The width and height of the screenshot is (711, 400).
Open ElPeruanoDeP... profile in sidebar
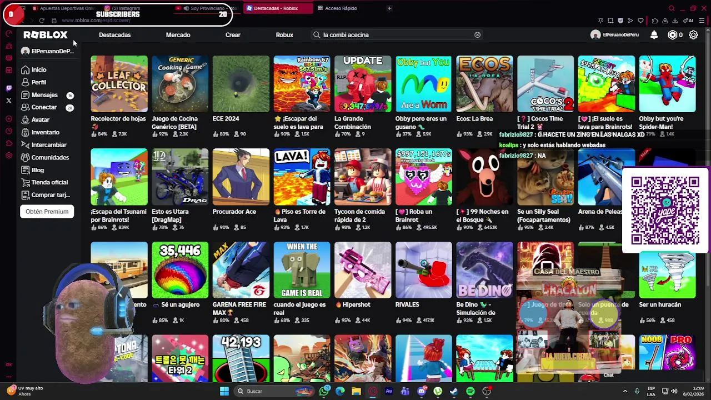tap(47, 51)
